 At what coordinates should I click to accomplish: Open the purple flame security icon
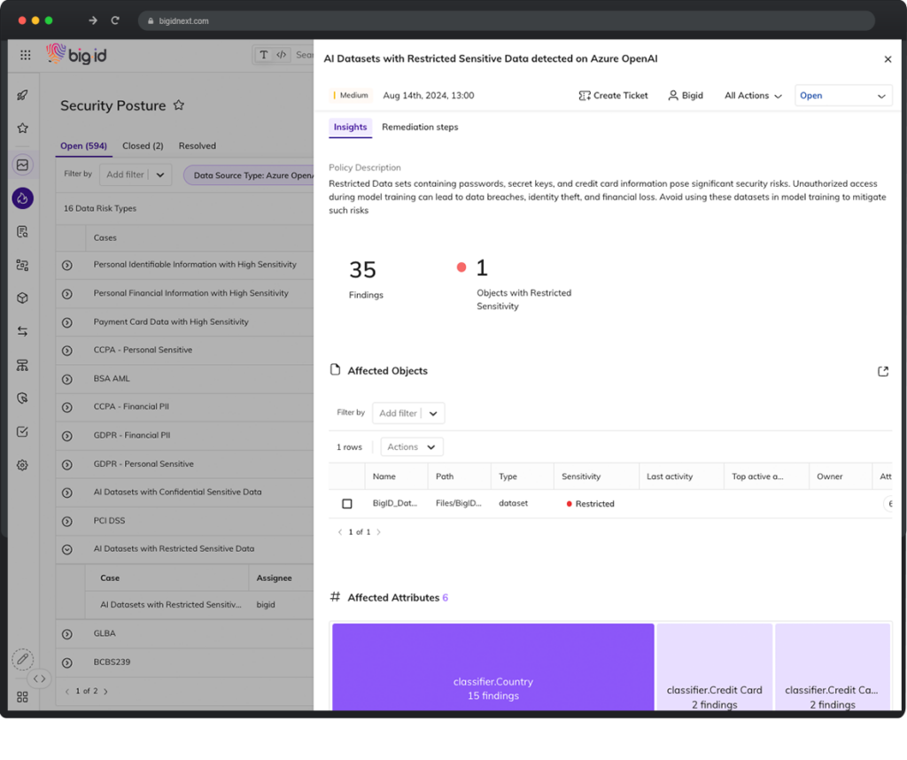[22, 198]
